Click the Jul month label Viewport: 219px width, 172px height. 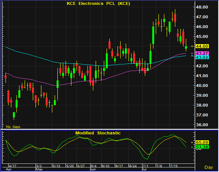tap(145, 169)
